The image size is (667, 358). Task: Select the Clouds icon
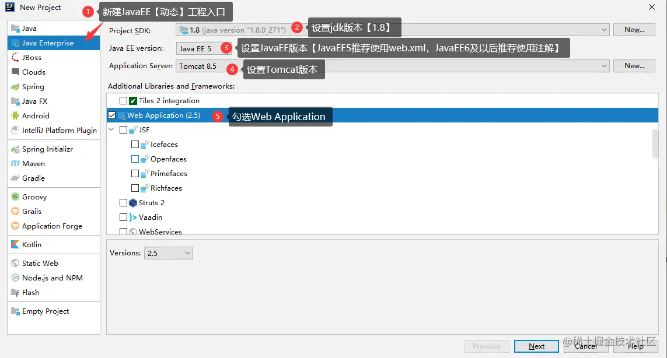(15, 72)
